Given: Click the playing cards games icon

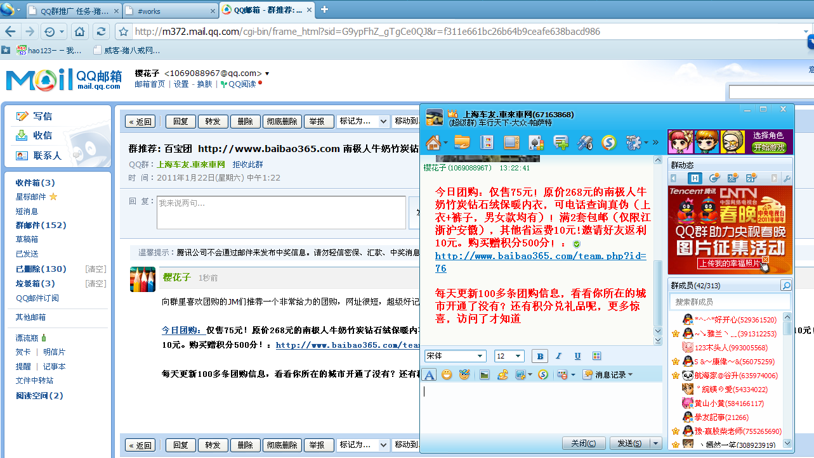Looking at the screenshot, I should pyautogui.click(x=536, y=143).
